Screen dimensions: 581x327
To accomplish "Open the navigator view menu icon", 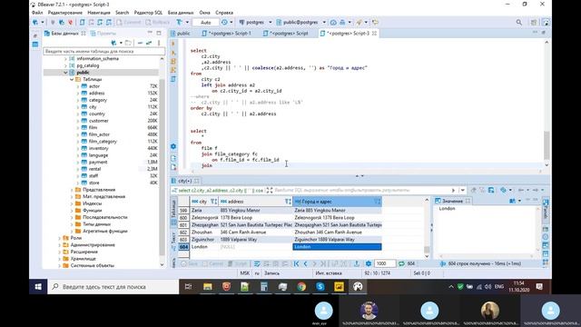I will [159, 43].
